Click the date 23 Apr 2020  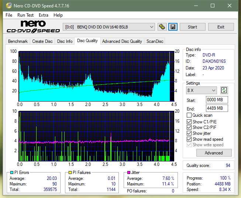click(x=213, y=68)
